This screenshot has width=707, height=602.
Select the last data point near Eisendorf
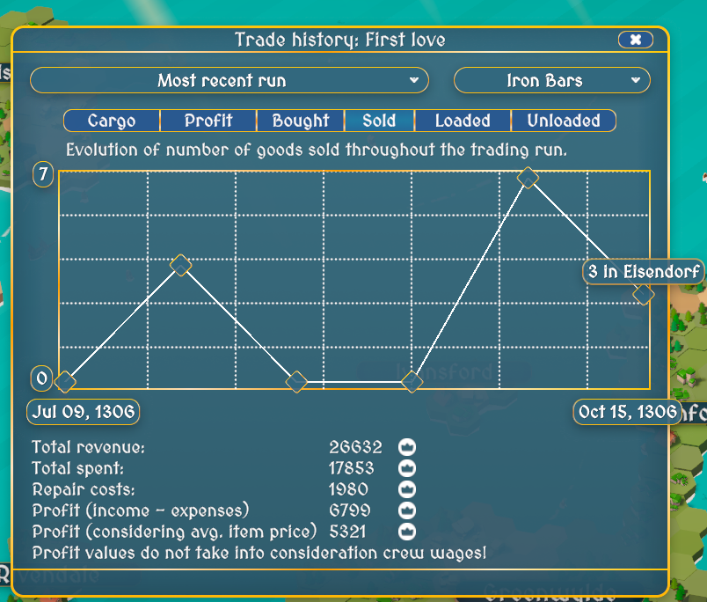(x=644, y=295)
